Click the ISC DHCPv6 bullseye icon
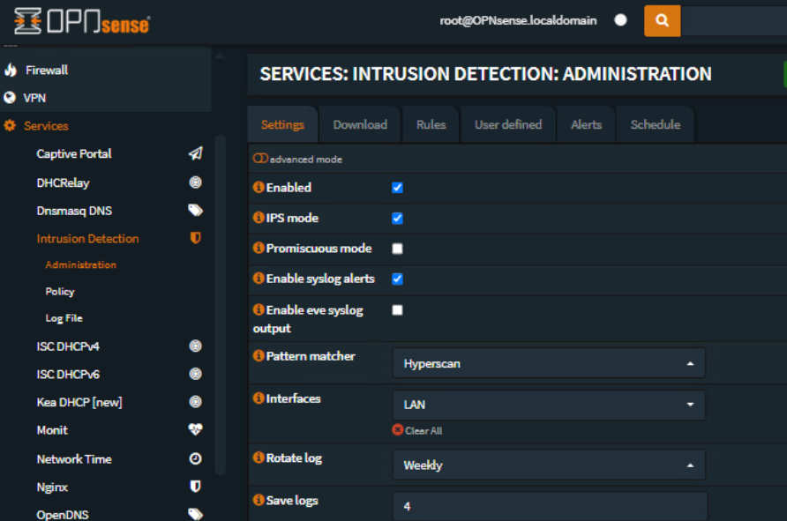 [x=195, y=374]
